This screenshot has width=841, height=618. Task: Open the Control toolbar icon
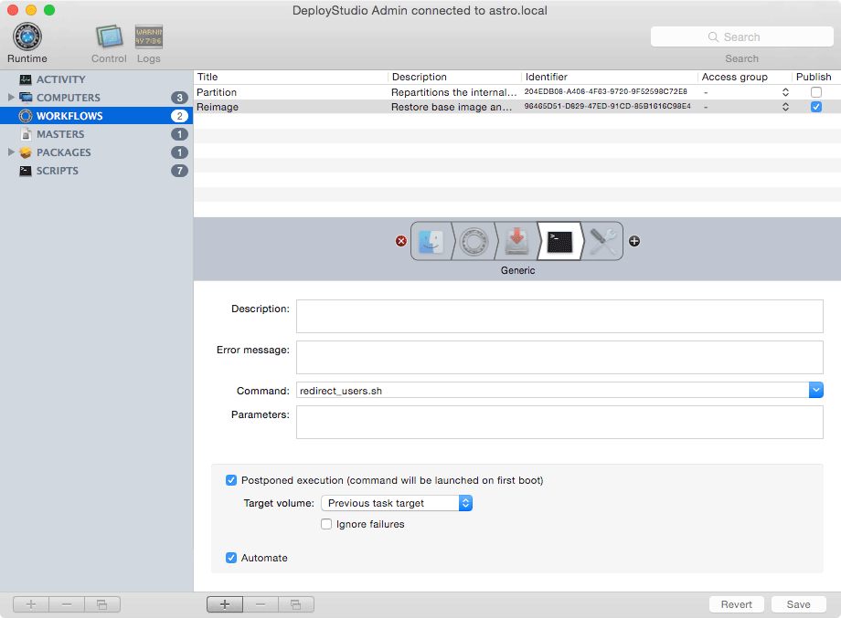[x=109, y=38]
